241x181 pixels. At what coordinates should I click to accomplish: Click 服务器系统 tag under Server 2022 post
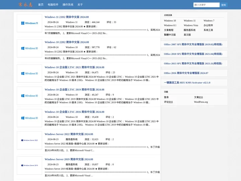click(x=72, y=139)
